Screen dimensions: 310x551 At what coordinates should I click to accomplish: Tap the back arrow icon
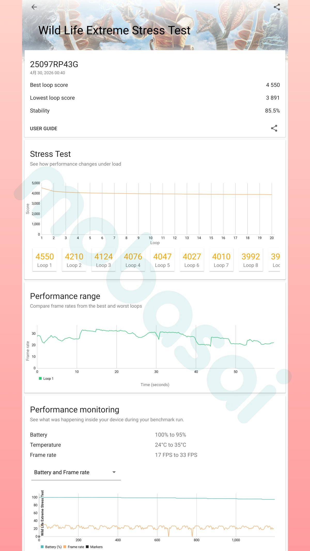pyautogui.click(x=34, y=7)
